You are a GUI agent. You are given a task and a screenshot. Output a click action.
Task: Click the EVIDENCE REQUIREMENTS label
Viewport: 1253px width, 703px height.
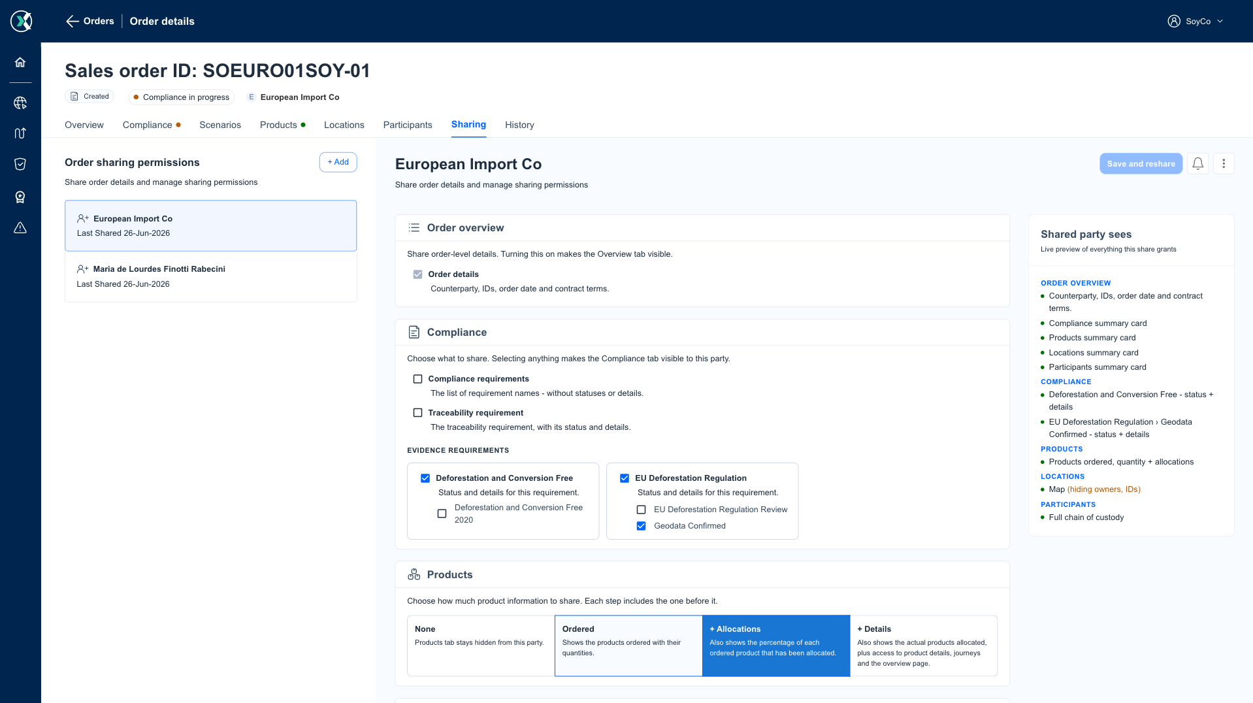pos(458,450)
